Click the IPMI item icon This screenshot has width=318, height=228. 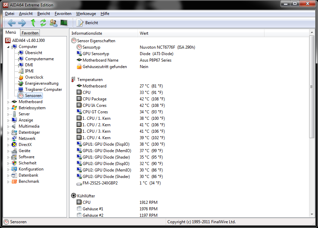[21, 71]
